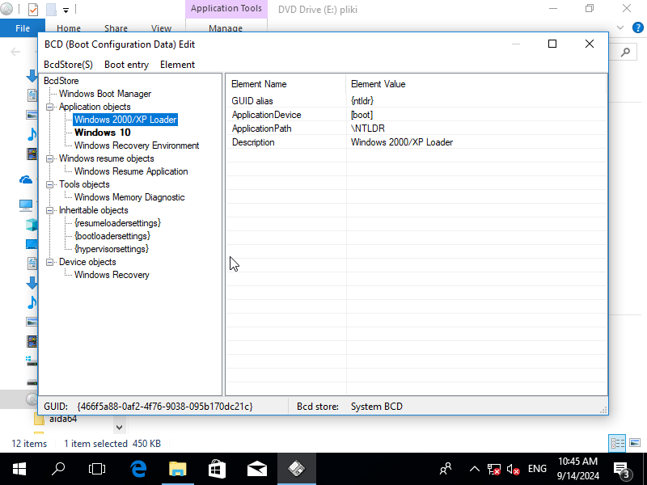Open File Explorer from taskbar

tap(178, 469)
